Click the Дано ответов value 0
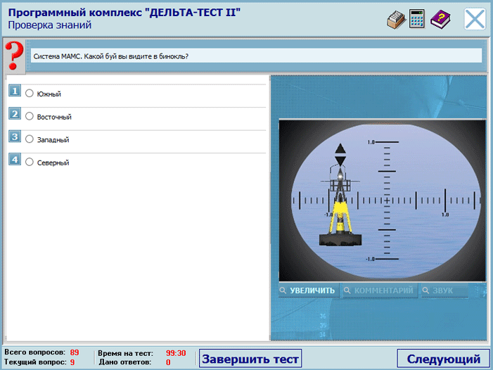 pyautogui.click(x=168, y=362)
